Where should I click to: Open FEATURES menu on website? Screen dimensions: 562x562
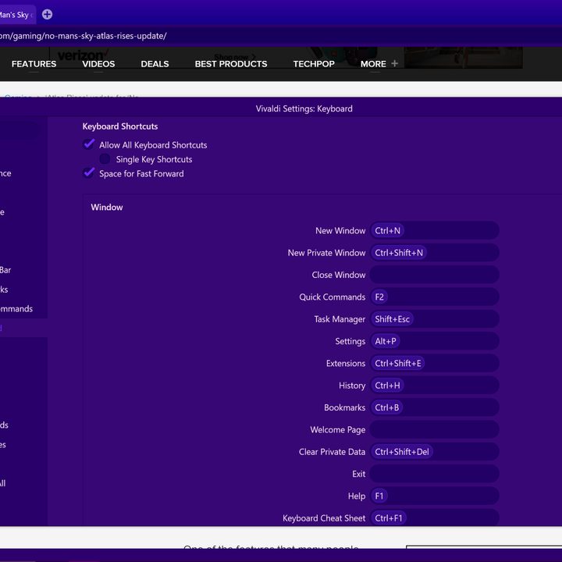34,64
